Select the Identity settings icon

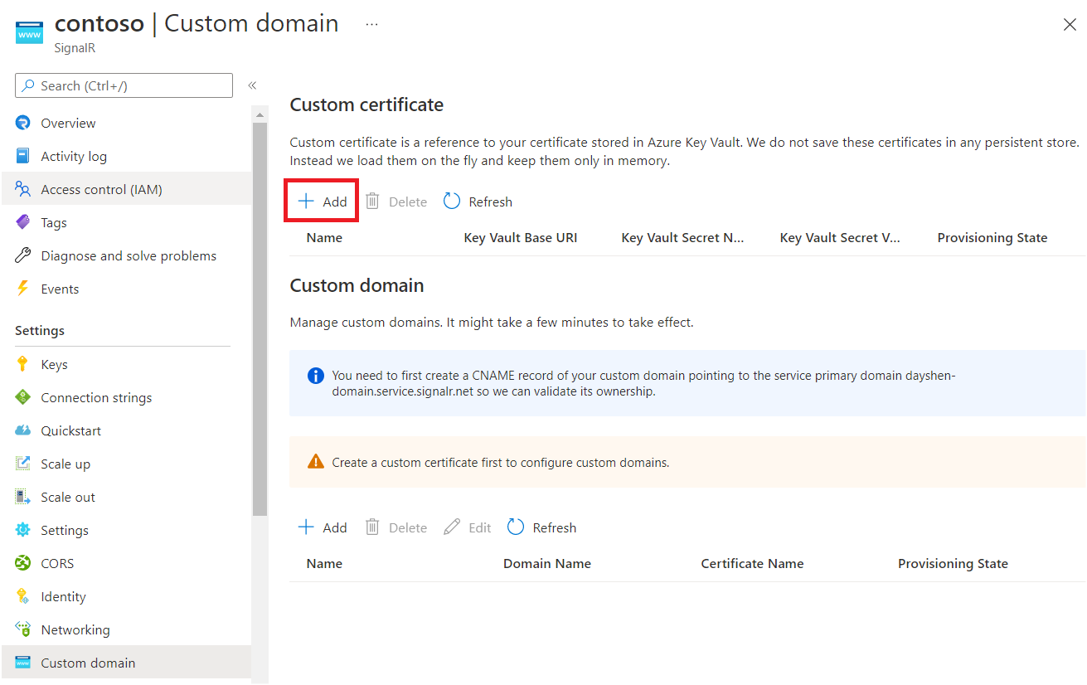coord(22,595)
